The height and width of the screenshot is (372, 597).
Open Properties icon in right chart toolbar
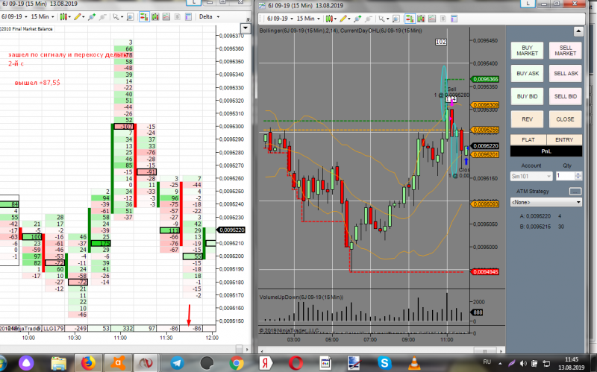pos(454,19)
